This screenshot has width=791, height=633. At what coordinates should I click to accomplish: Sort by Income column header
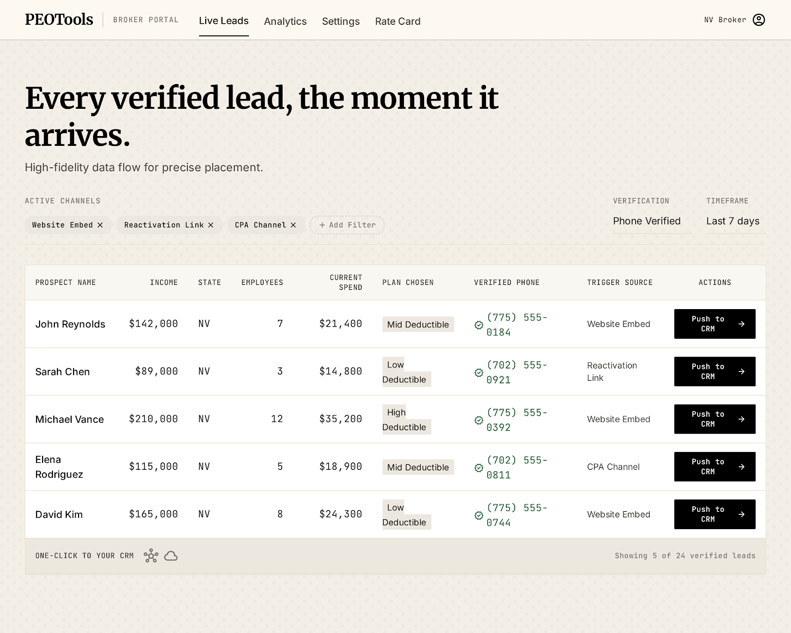(164, 282)
